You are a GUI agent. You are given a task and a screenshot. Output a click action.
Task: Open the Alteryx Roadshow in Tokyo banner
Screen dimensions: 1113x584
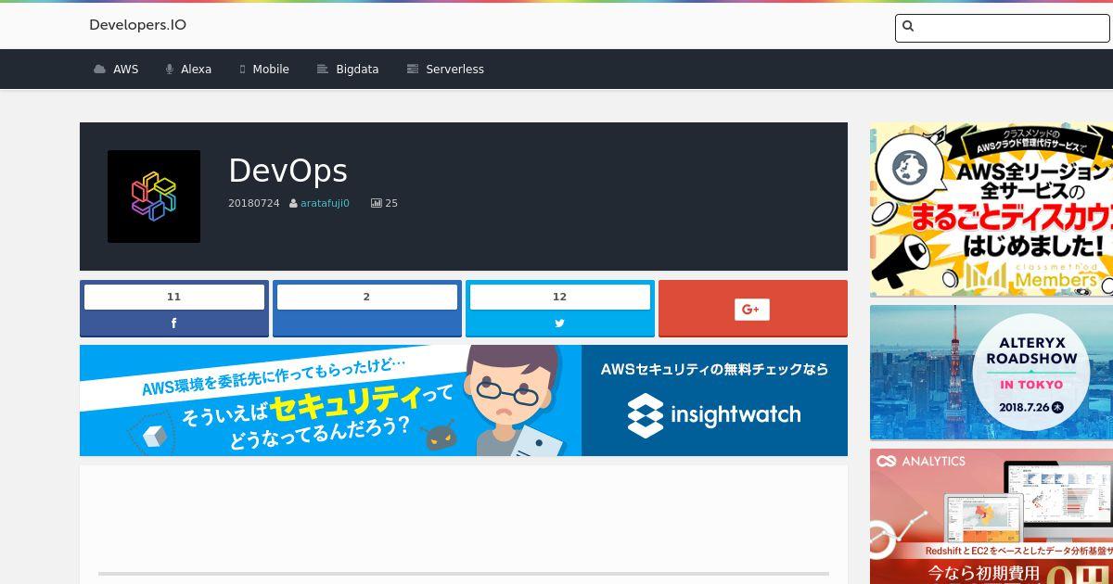coord(991,373)
